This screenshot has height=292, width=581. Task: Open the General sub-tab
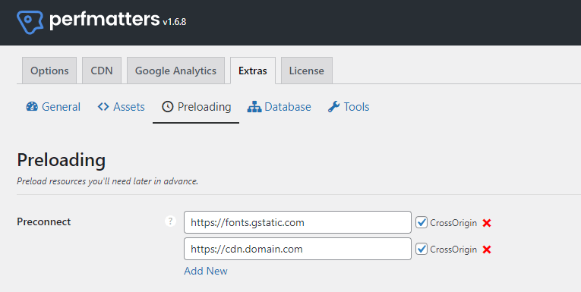[53, 107]
